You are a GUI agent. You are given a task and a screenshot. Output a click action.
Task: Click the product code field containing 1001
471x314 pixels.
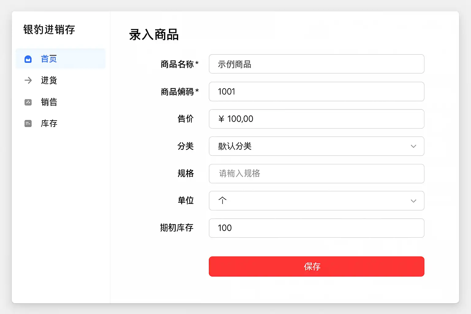point(316,92)
